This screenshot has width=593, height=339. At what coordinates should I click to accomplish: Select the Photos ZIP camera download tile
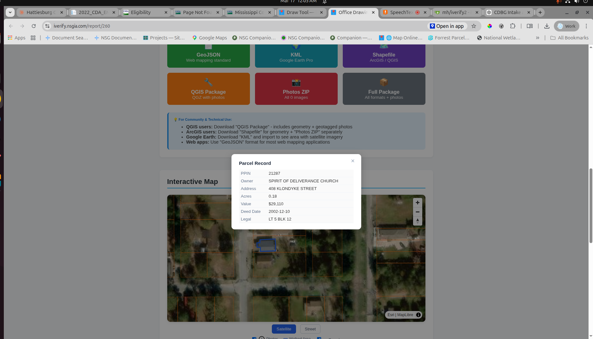pyautogui.click(x=296, y=89)
